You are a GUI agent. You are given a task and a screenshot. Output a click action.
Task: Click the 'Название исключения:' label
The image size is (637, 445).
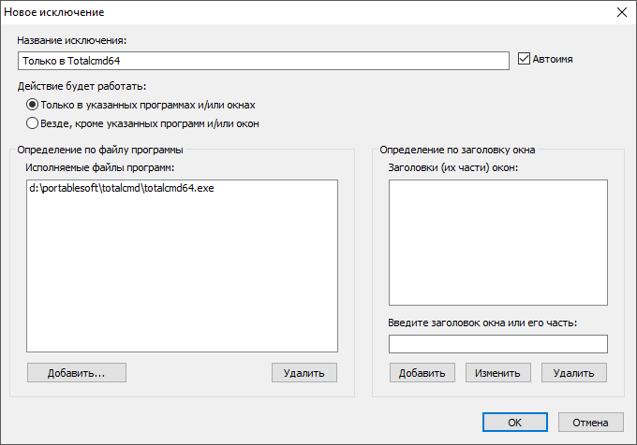click(72, 40)
